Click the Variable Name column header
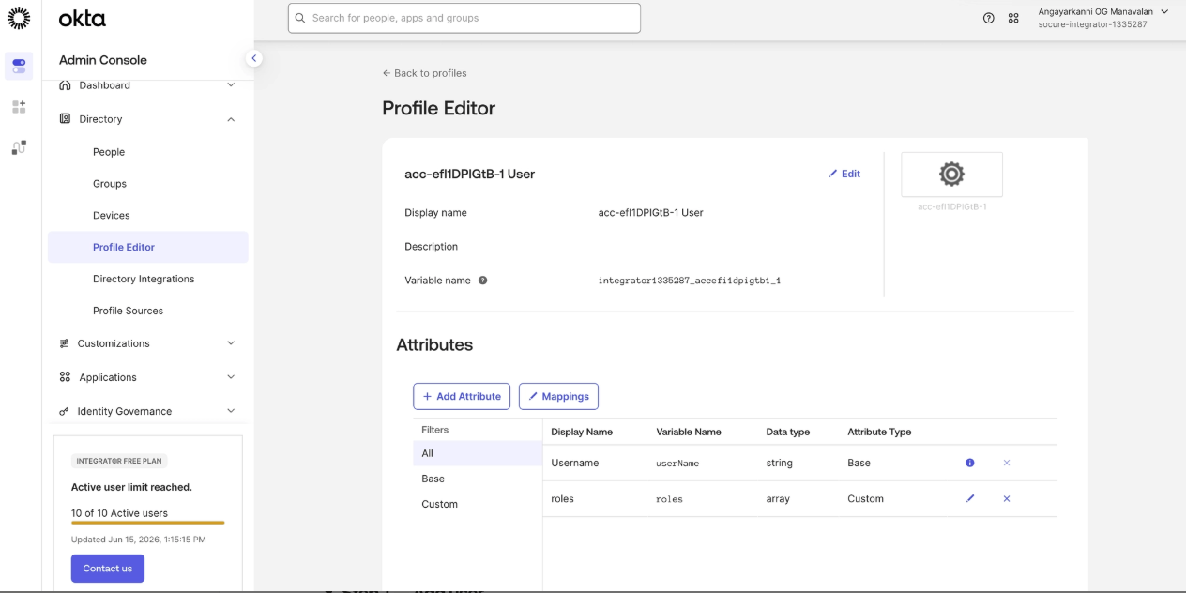 [689, 432]
